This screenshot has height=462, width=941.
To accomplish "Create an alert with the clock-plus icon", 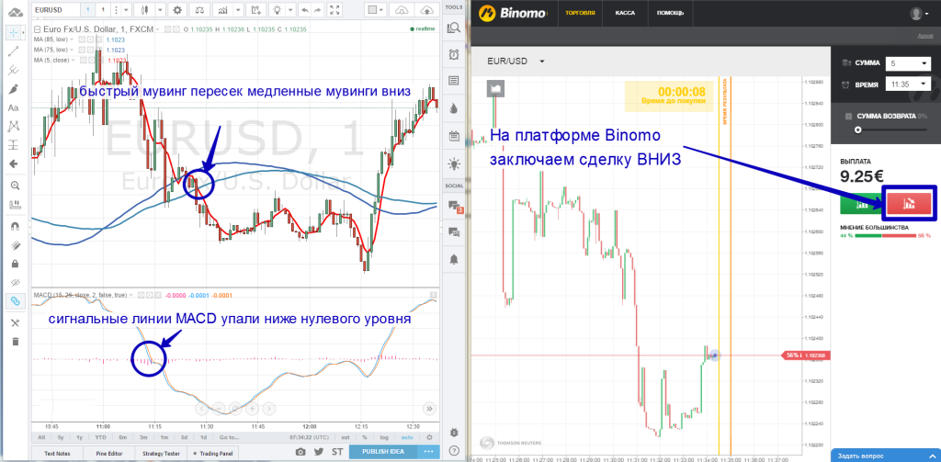I will coord(257,9).
